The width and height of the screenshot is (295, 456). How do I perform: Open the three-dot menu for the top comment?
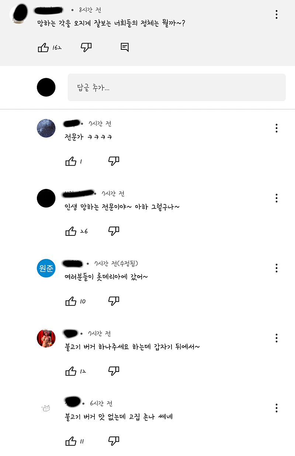277,15
